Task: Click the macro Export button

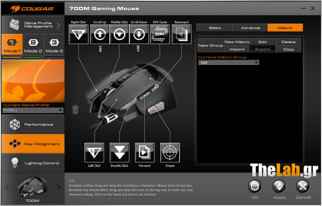Action: pos(263,49)
